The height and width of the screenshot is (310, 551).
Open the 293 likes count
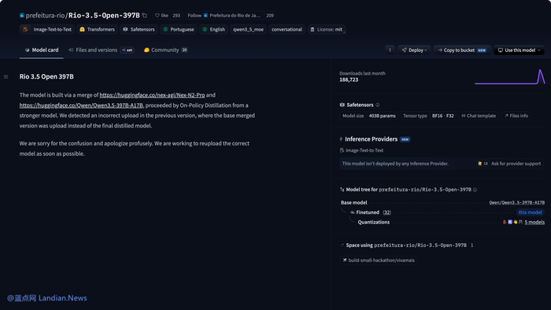pyautogui.click(x=176, y=16)
